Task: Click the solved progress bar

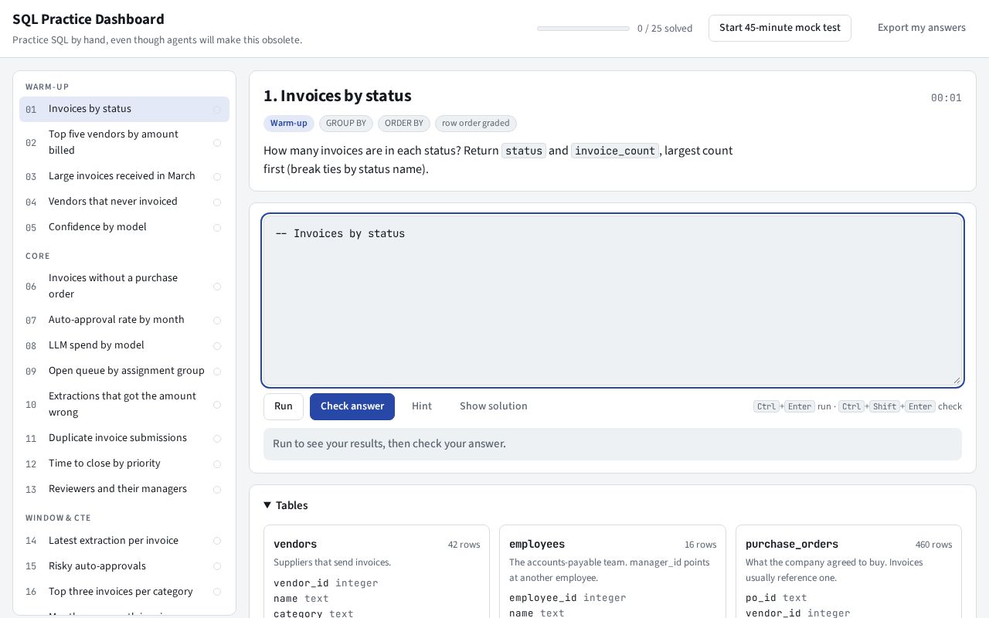Action: point(583,29)
